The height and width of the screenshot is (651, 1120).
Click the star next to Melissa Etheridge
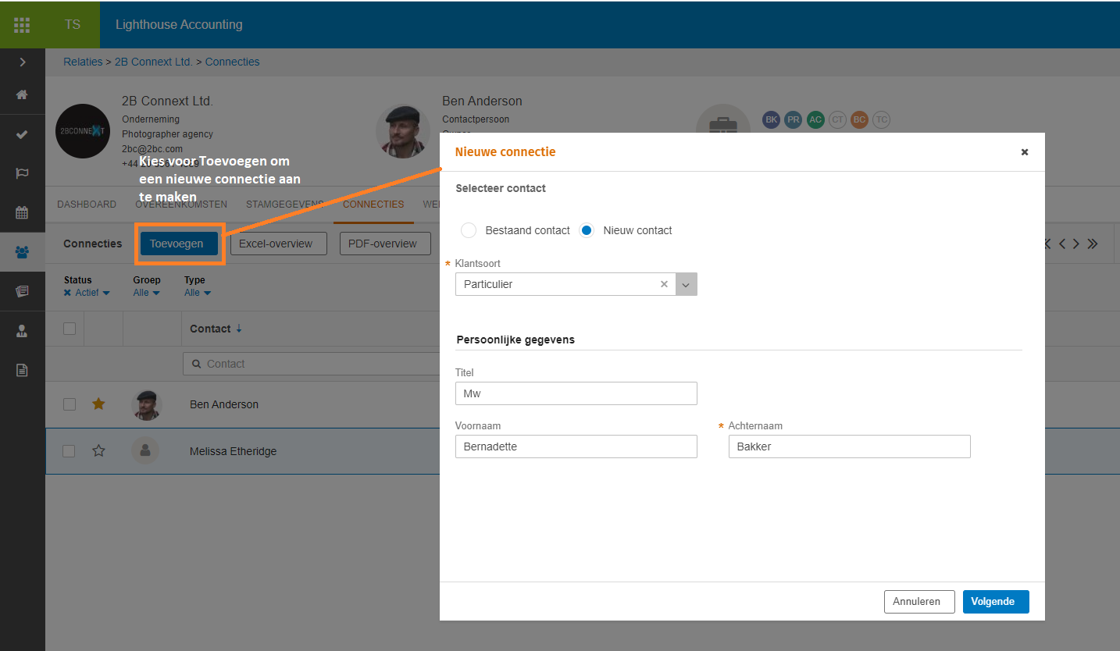point(98,450)
